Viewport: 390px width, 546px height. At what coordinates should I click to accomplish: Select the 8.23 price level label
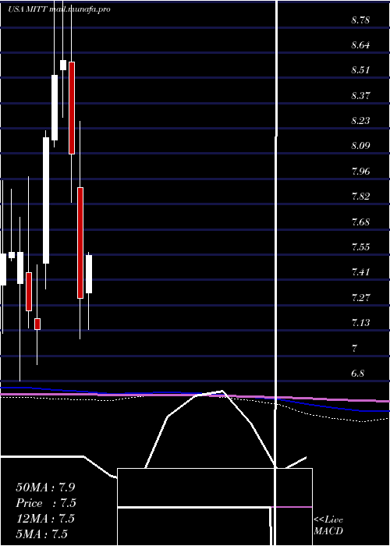pyautogui.click(x=360, y=121)
